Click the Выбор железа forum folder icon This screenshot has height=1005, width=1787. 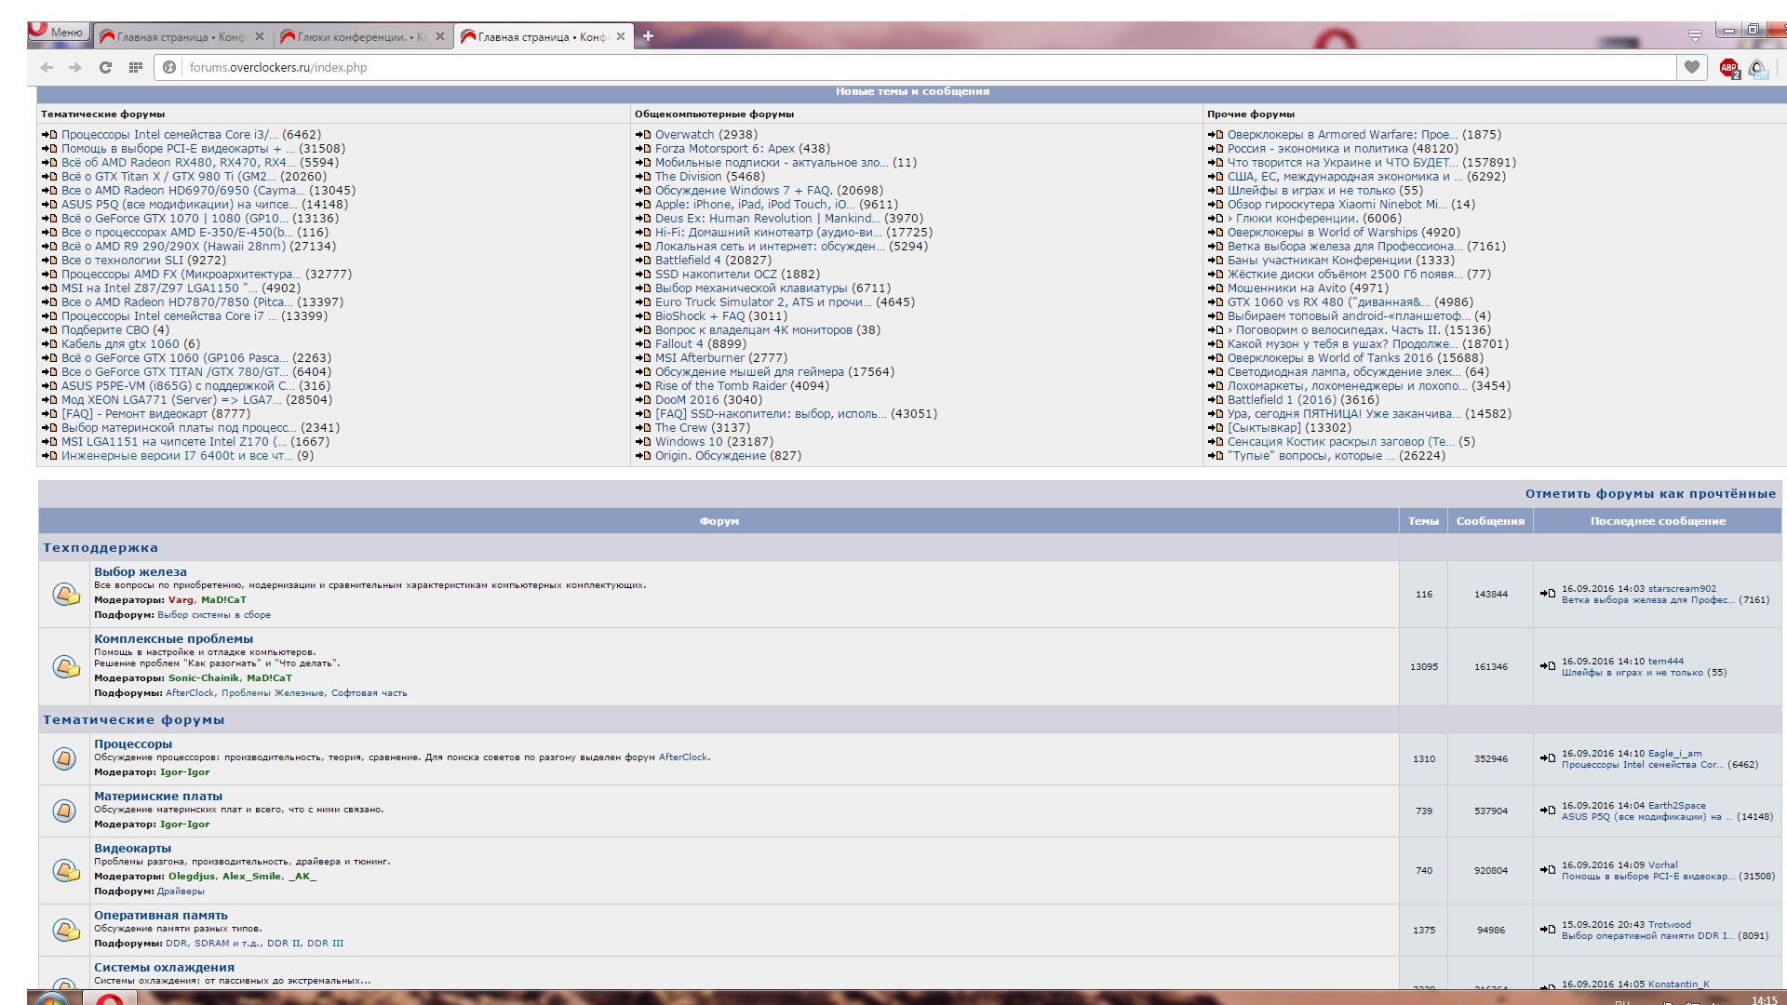[65, 594]
